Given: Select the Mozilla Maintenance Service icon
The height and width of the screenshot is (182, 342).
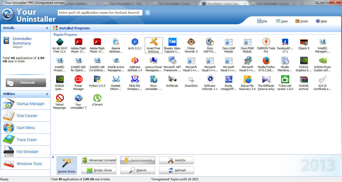Looking at the screenshot, I should click(285, 60).
